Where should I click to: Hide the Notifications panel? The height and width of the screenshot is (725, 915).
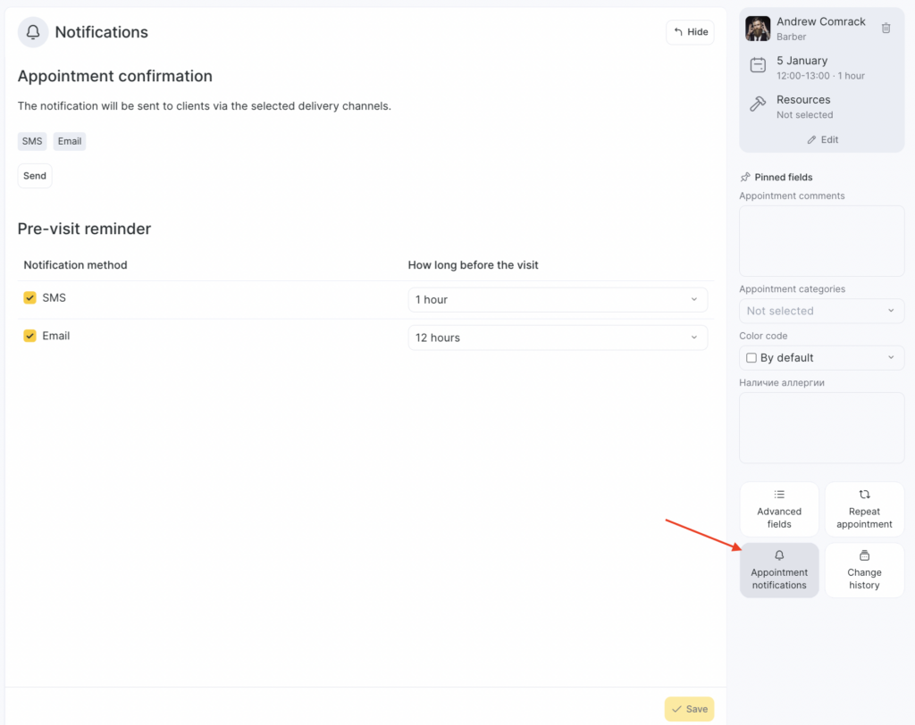tap(690, 32)
